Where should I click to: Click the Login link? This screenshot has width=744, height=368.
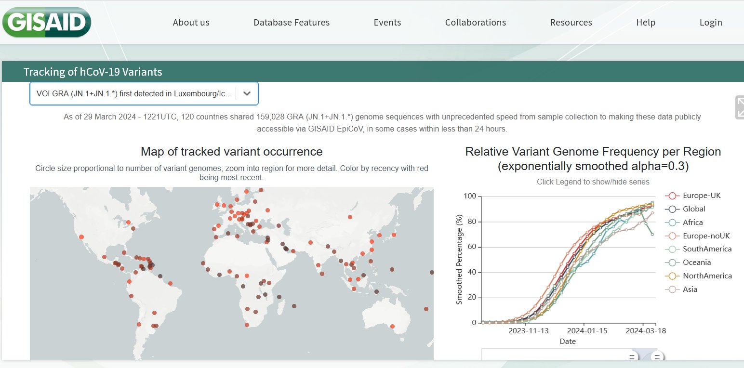coord(711,23)
